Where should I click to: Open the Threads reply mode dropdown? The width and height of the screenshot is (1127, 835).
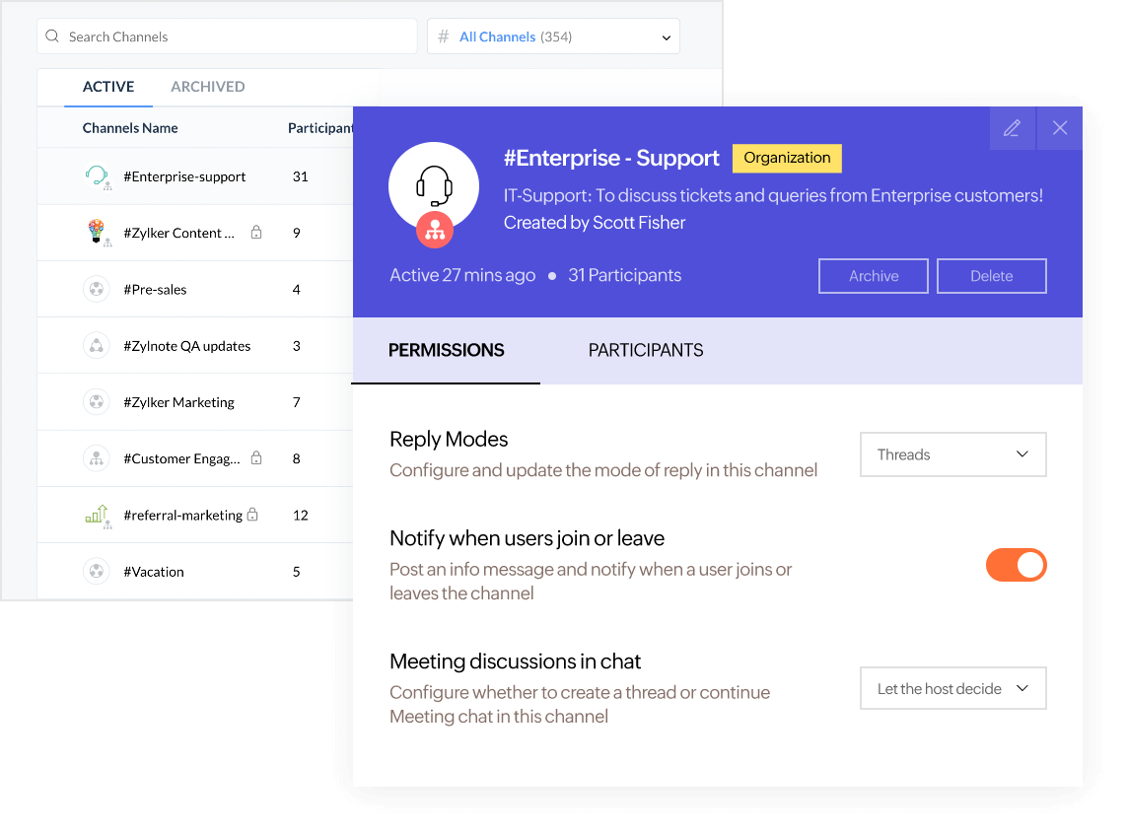coord(952,454)
